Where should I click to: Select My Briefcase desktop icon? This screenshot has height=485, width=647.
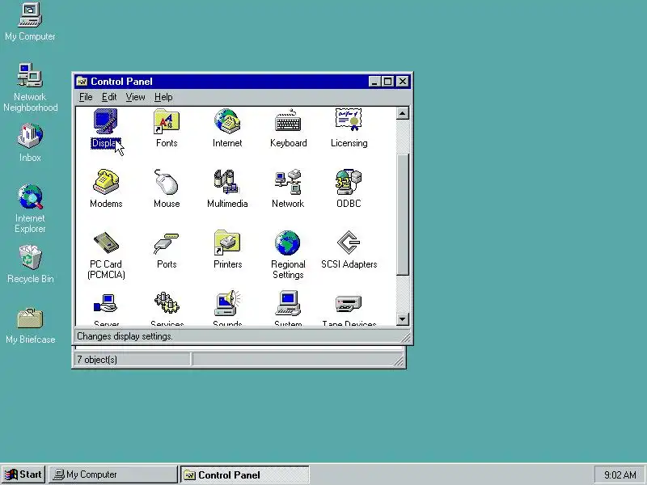pos(30,326)
